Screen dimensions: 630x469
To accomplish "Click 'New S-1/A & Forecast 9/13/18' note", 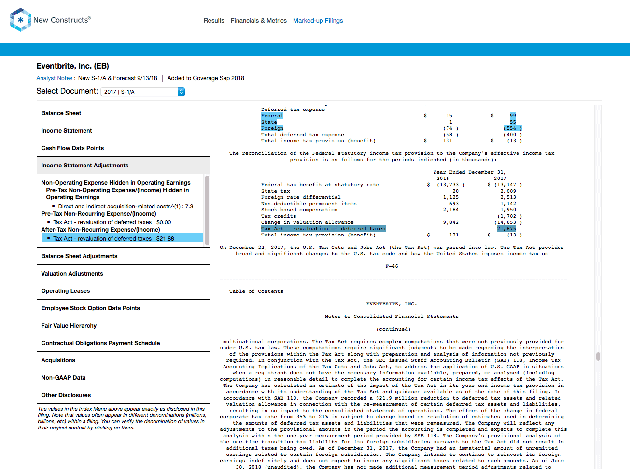I will pos(118,78).
